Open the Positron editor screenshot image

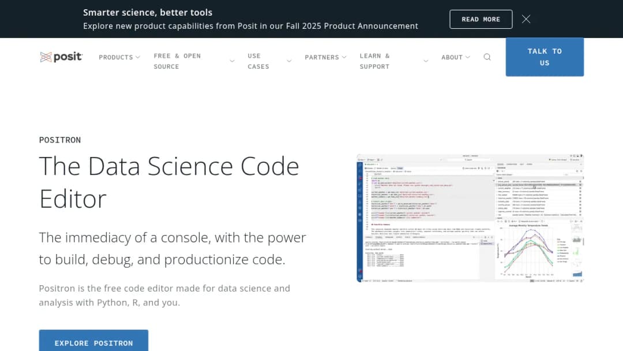pyautogui.click(x=470, y=218)
